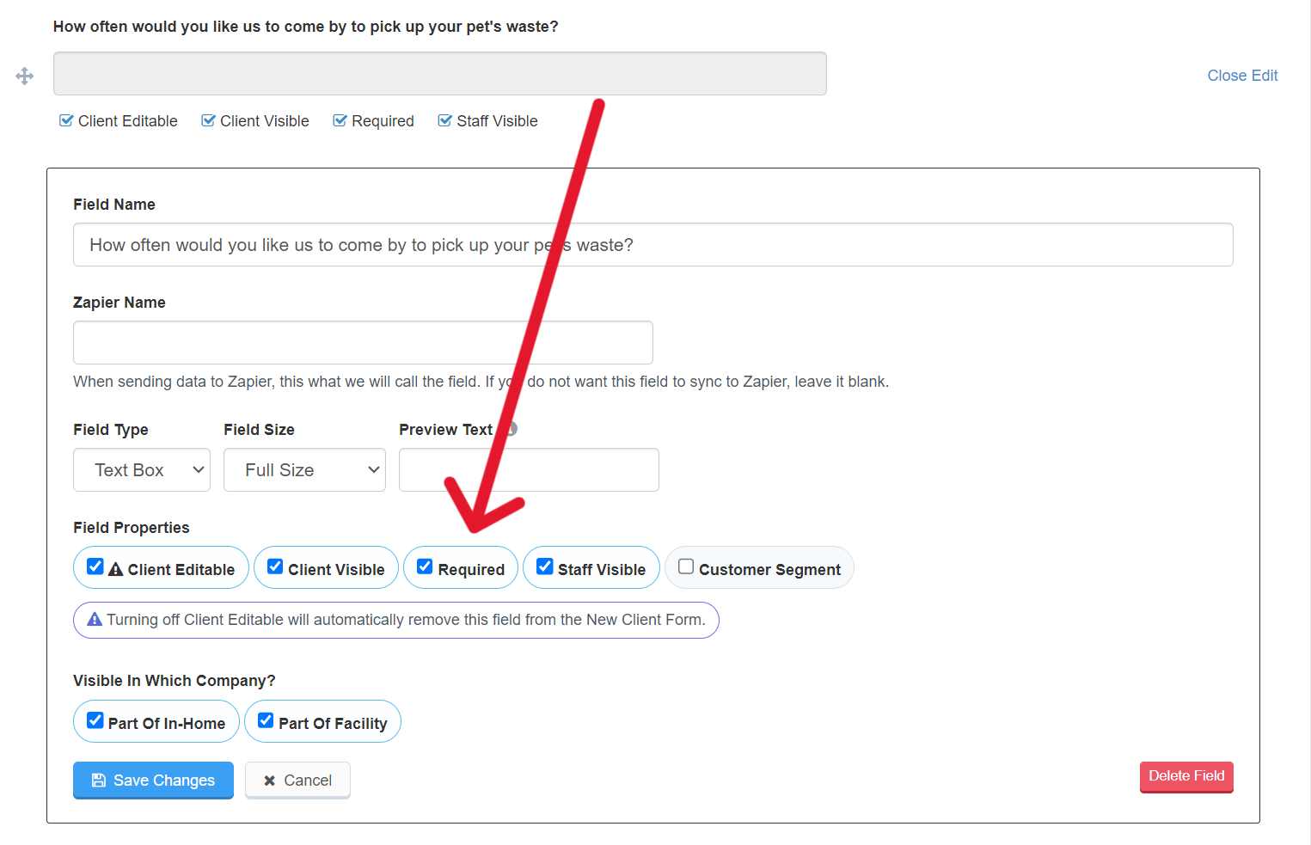Uncheck Part Of Facility company

(266, 720)
